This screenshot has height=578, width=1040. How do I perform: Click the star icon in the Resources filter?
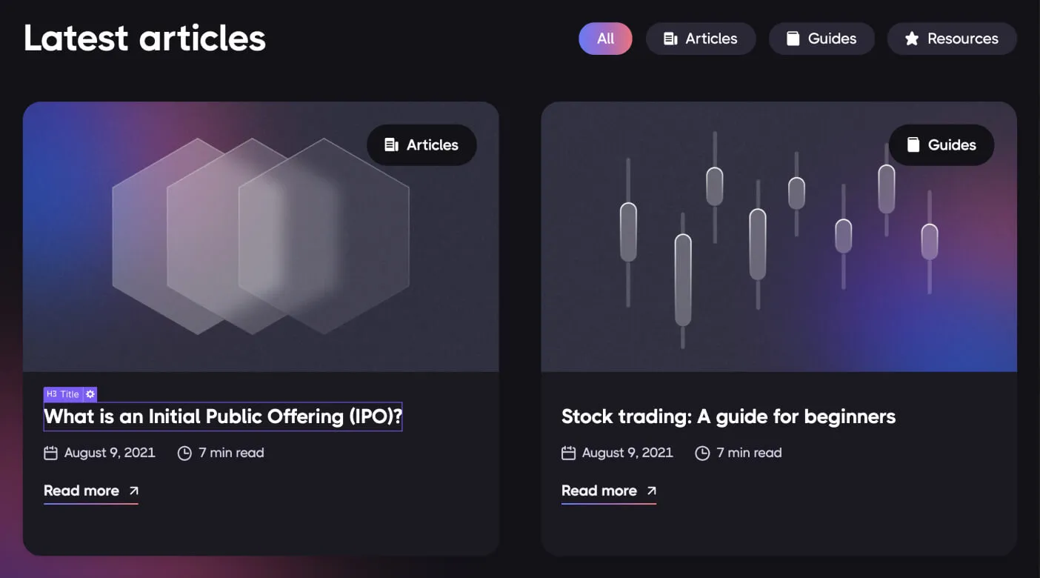912,39
